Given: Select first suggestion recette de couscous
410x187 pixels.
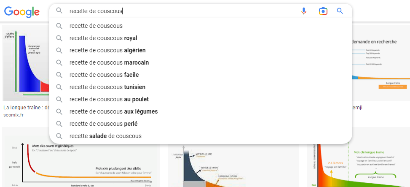Looking at the screenshot, I should point(201,26).
